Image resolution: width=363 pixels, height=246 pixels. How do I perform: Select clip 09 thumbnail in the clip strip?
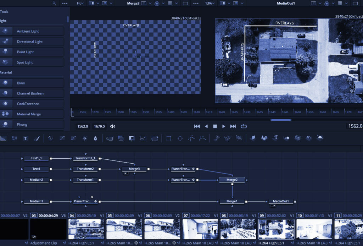point(277,229)
